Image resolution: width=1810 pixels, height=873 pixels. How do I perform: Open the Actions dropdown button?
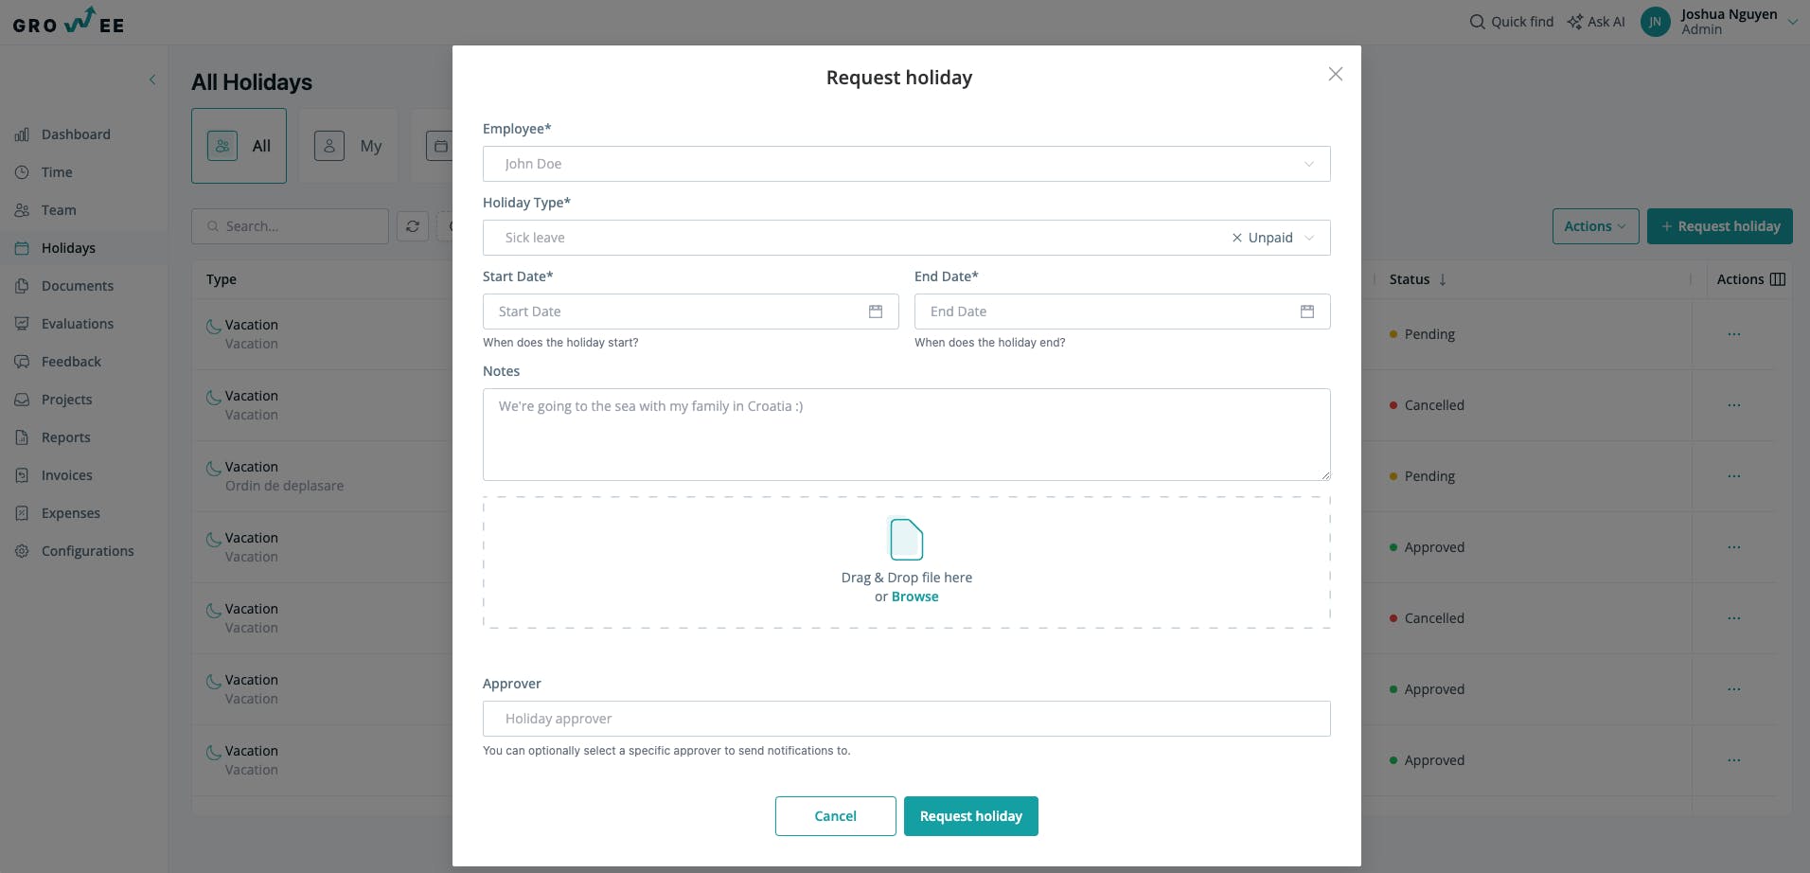coord(1596,226)
